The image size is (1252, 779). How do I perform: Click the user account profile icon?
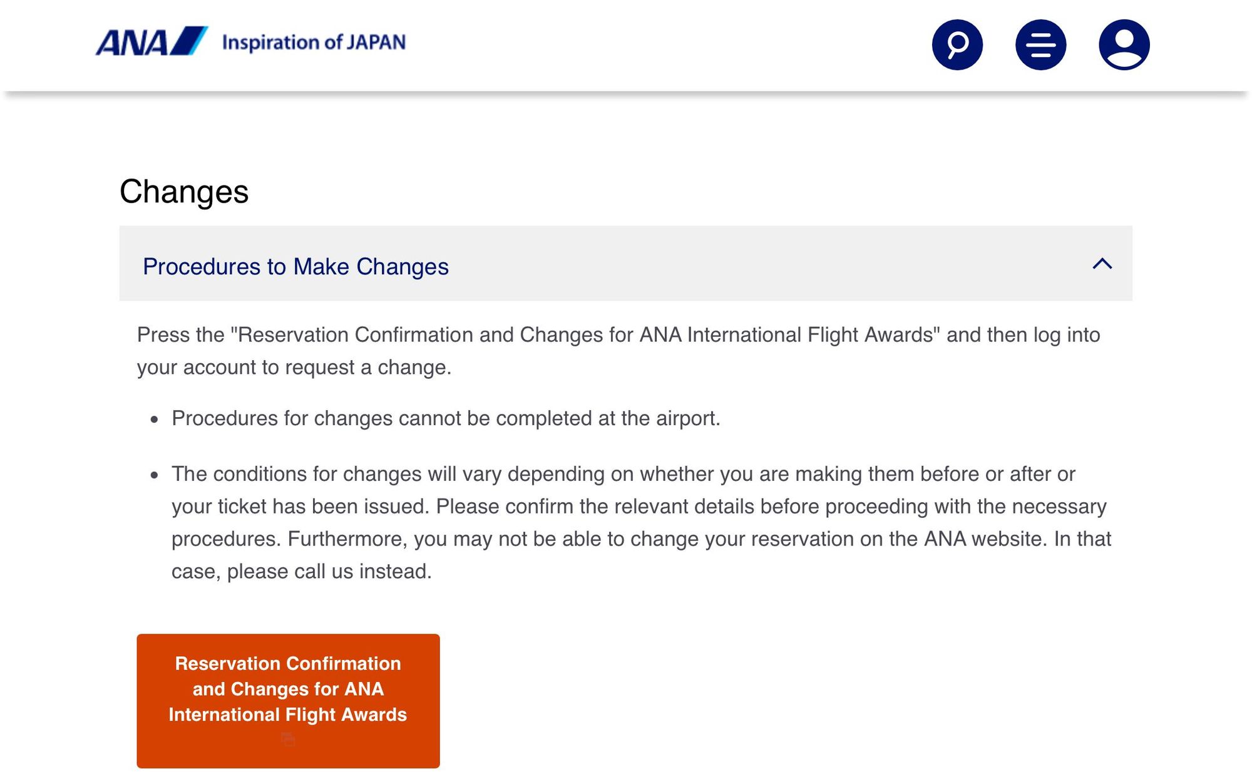[x=1124, y=44]
